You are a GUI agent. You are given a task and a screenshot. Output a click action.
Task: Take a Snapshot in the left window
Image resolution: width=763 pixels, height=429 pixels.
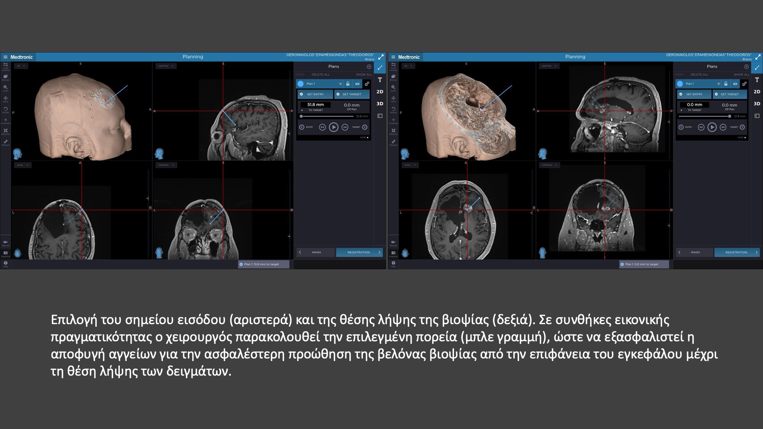5,253
